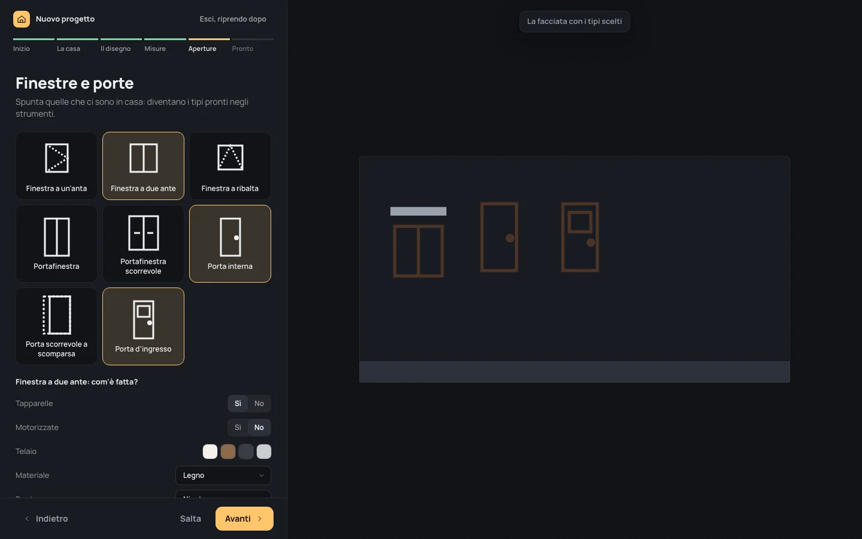The image size is (862, 539).
Task: Choose the white Telaio color swatch
Action: 210,452
